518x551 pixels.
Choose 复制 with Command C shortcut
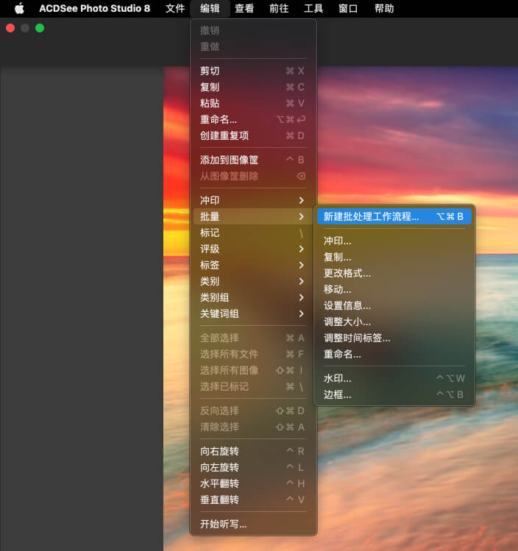point(253,87)
